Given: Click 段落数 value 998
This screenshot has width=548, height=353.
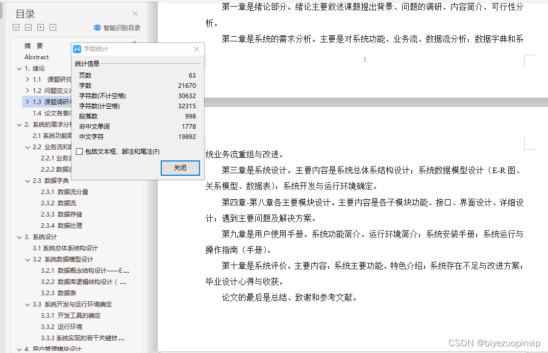Looking at the screenshot, I should coord(190,116).
